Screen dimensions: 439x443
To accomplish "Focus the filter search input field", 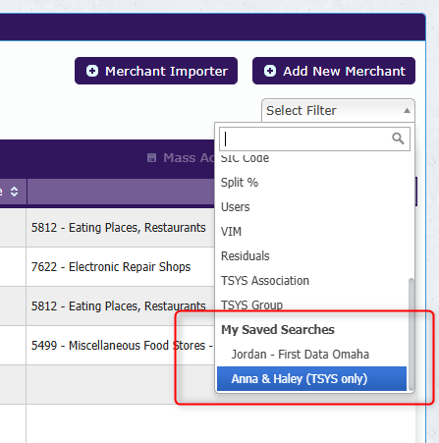I will coord(314,139).
